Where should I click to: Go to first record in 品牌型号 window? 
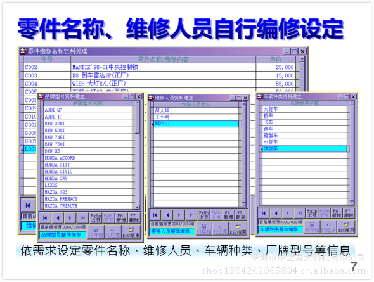[45, 218]
